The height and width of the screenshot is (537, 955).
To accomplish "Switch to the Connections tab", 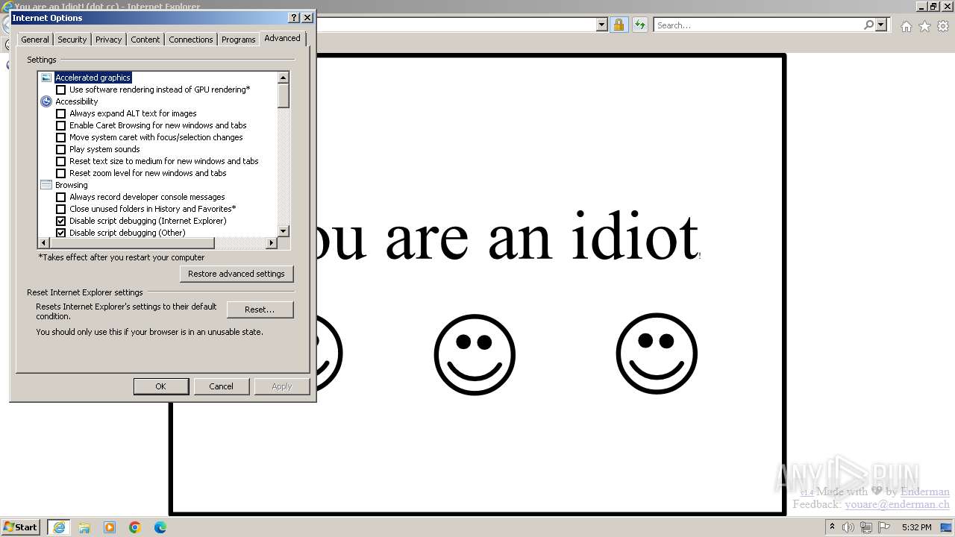I will click(191, 40).
